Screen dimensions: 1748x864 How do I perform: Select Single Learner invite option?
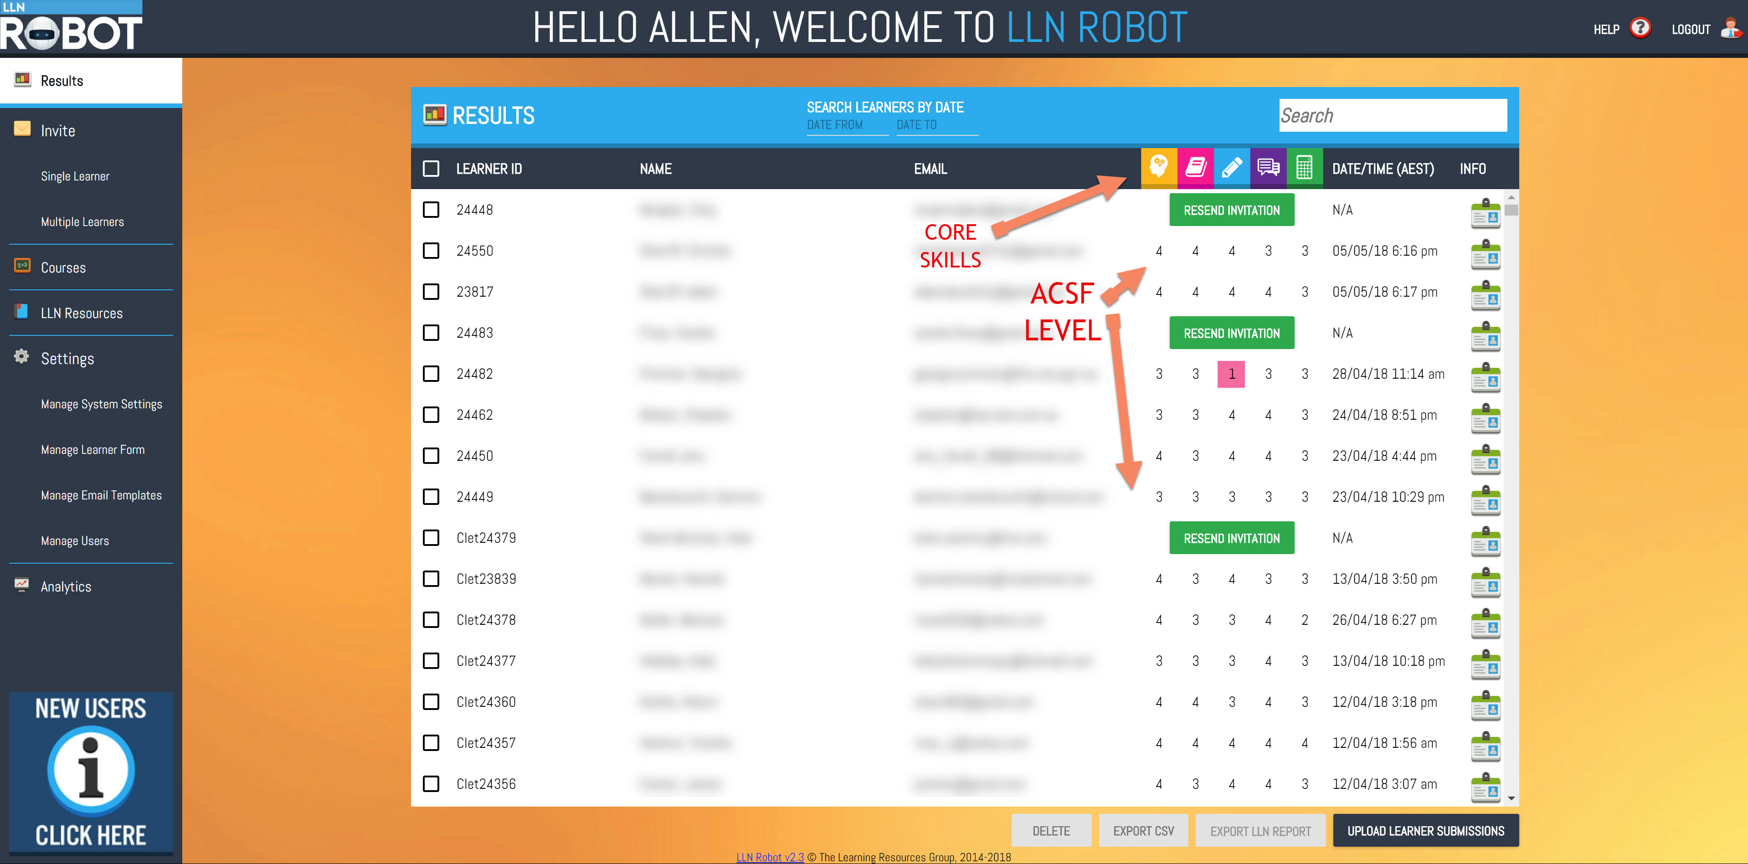75,176
